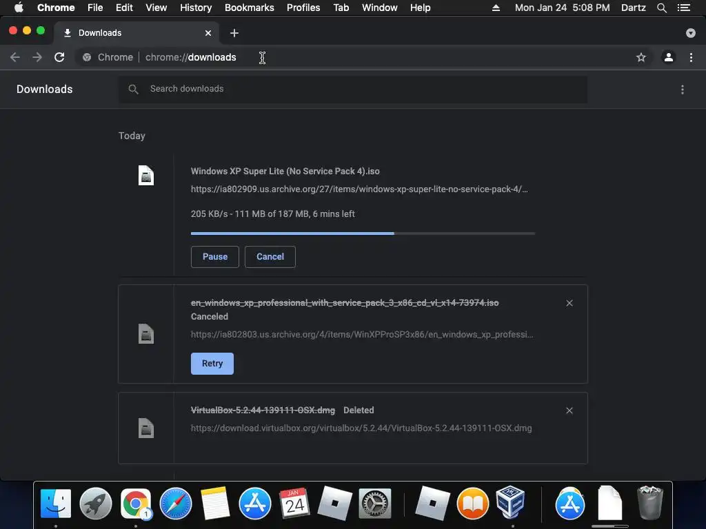Remove deleted VirtualBox dmg entry from list

pos(569,411)
